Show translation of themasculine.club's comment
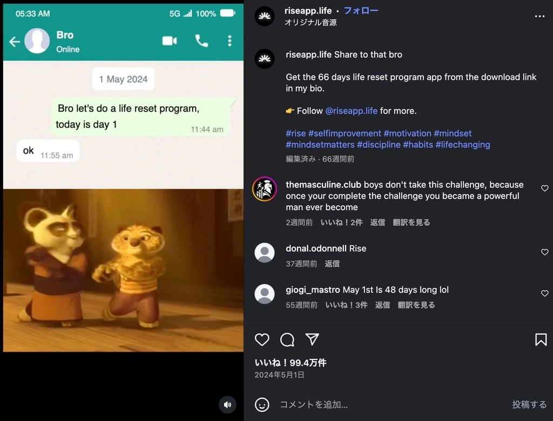 click(x=411, y=223)
